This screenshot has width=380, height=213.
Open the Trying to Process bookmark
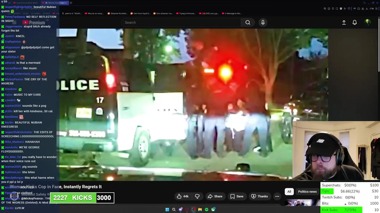point(186,13)
